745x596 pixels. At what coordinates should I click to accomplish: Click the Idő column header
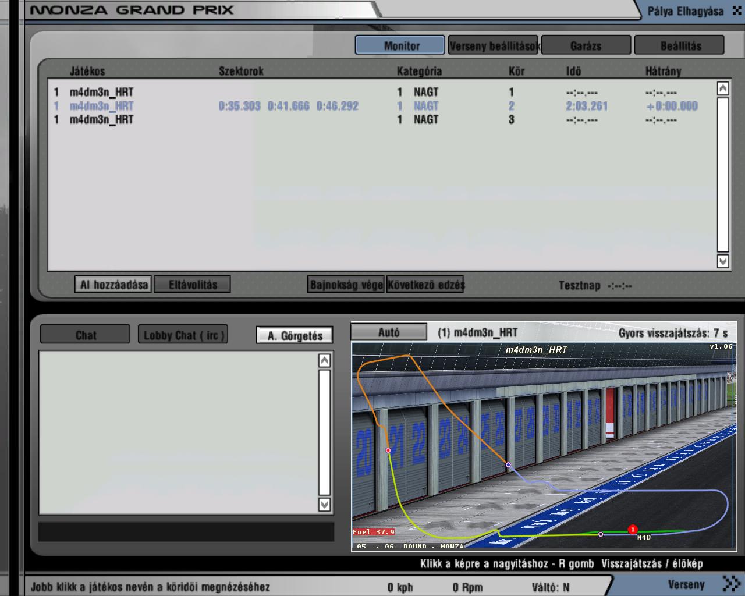point(573,71)
